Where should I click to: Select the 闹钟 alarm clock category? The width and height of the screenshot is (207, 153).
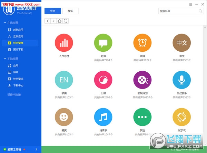click(x=142, y=43)
